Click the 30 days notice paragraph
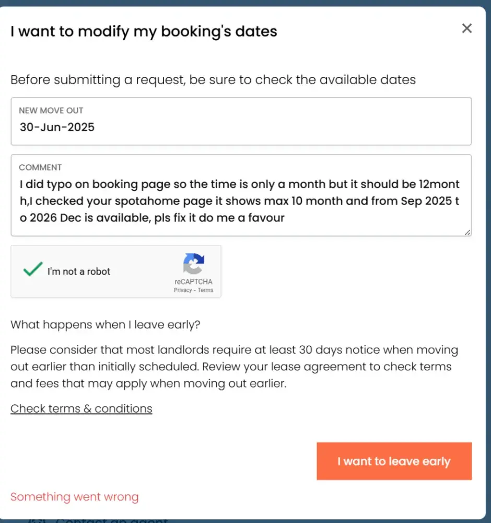The image size is (491, 523). (234, 367)
